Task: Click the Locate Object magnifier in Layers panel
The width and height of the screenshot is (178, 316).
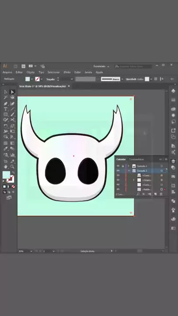Action: [138, 194]
